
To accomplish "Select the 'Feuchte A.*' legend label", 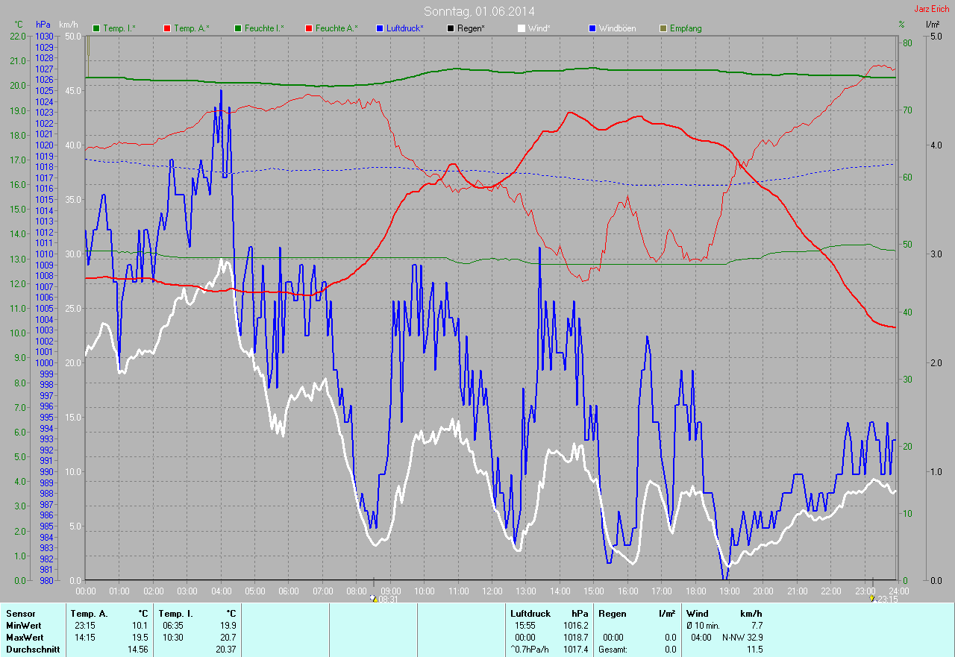I will pos(336,28).
